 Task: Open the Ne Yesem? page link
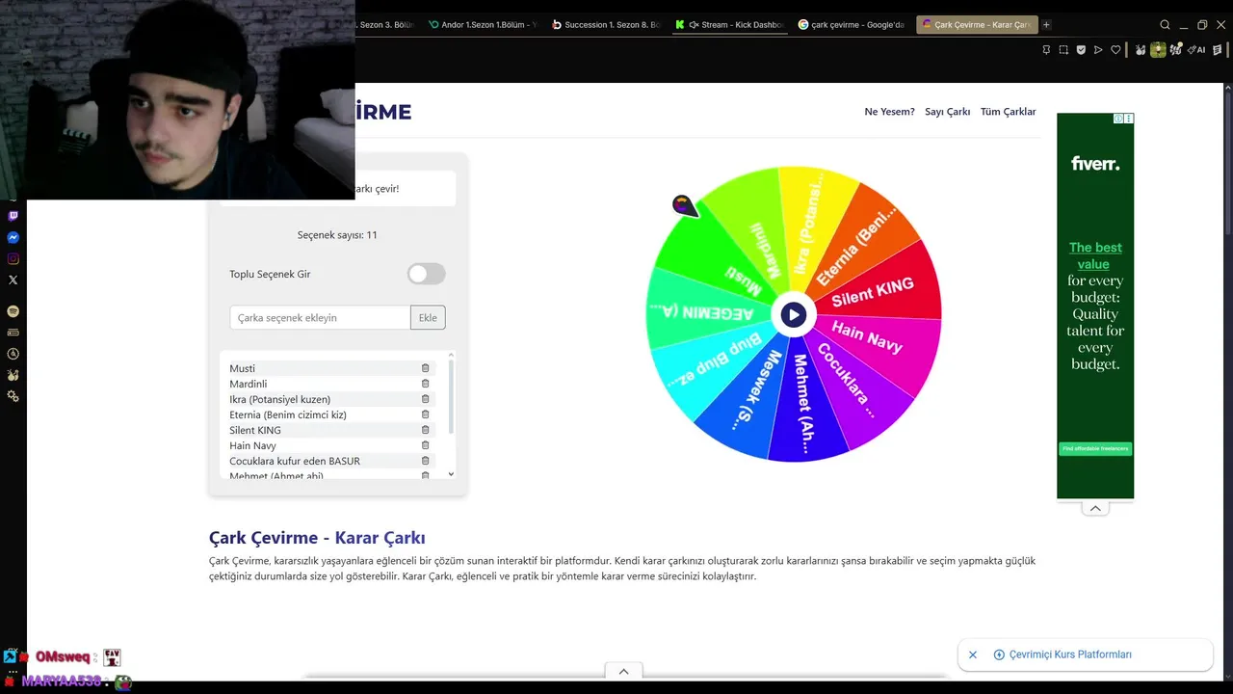point(889,112)
